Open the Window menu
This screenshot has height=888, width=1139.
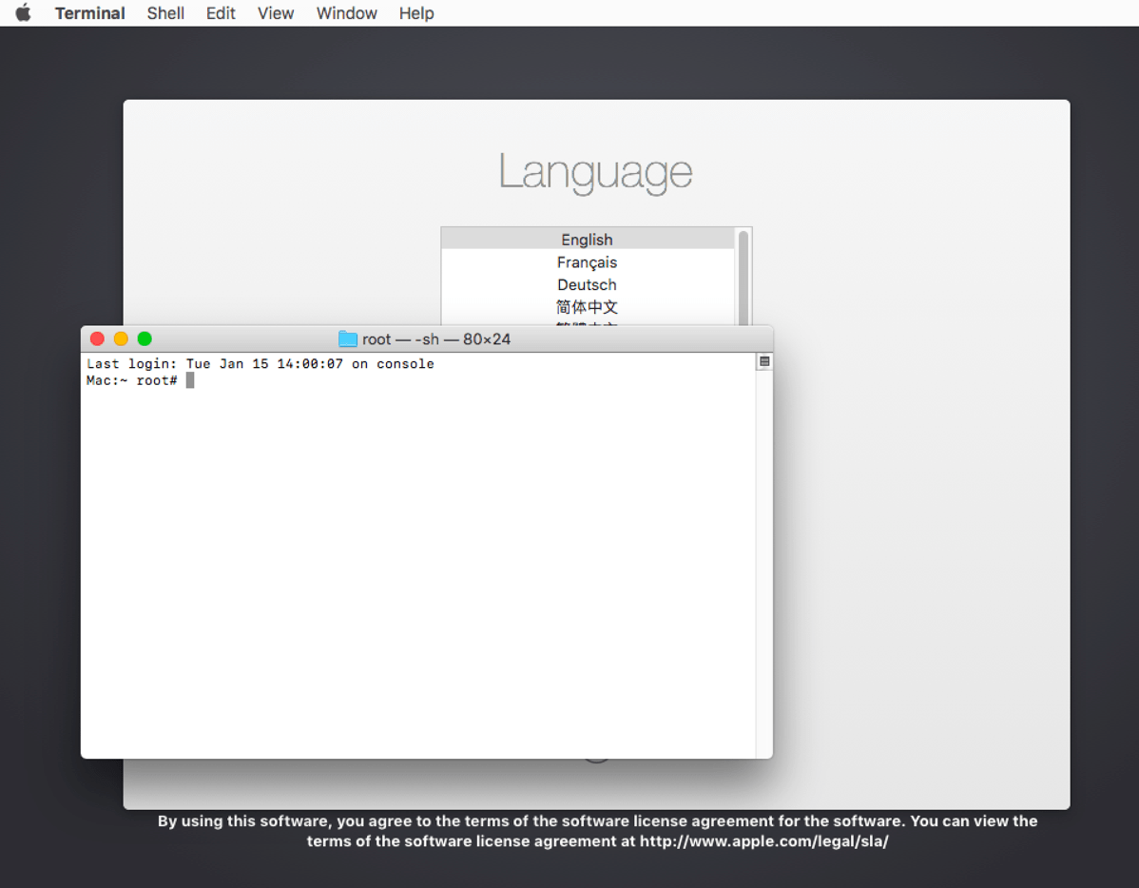click(x=346, y=12)
